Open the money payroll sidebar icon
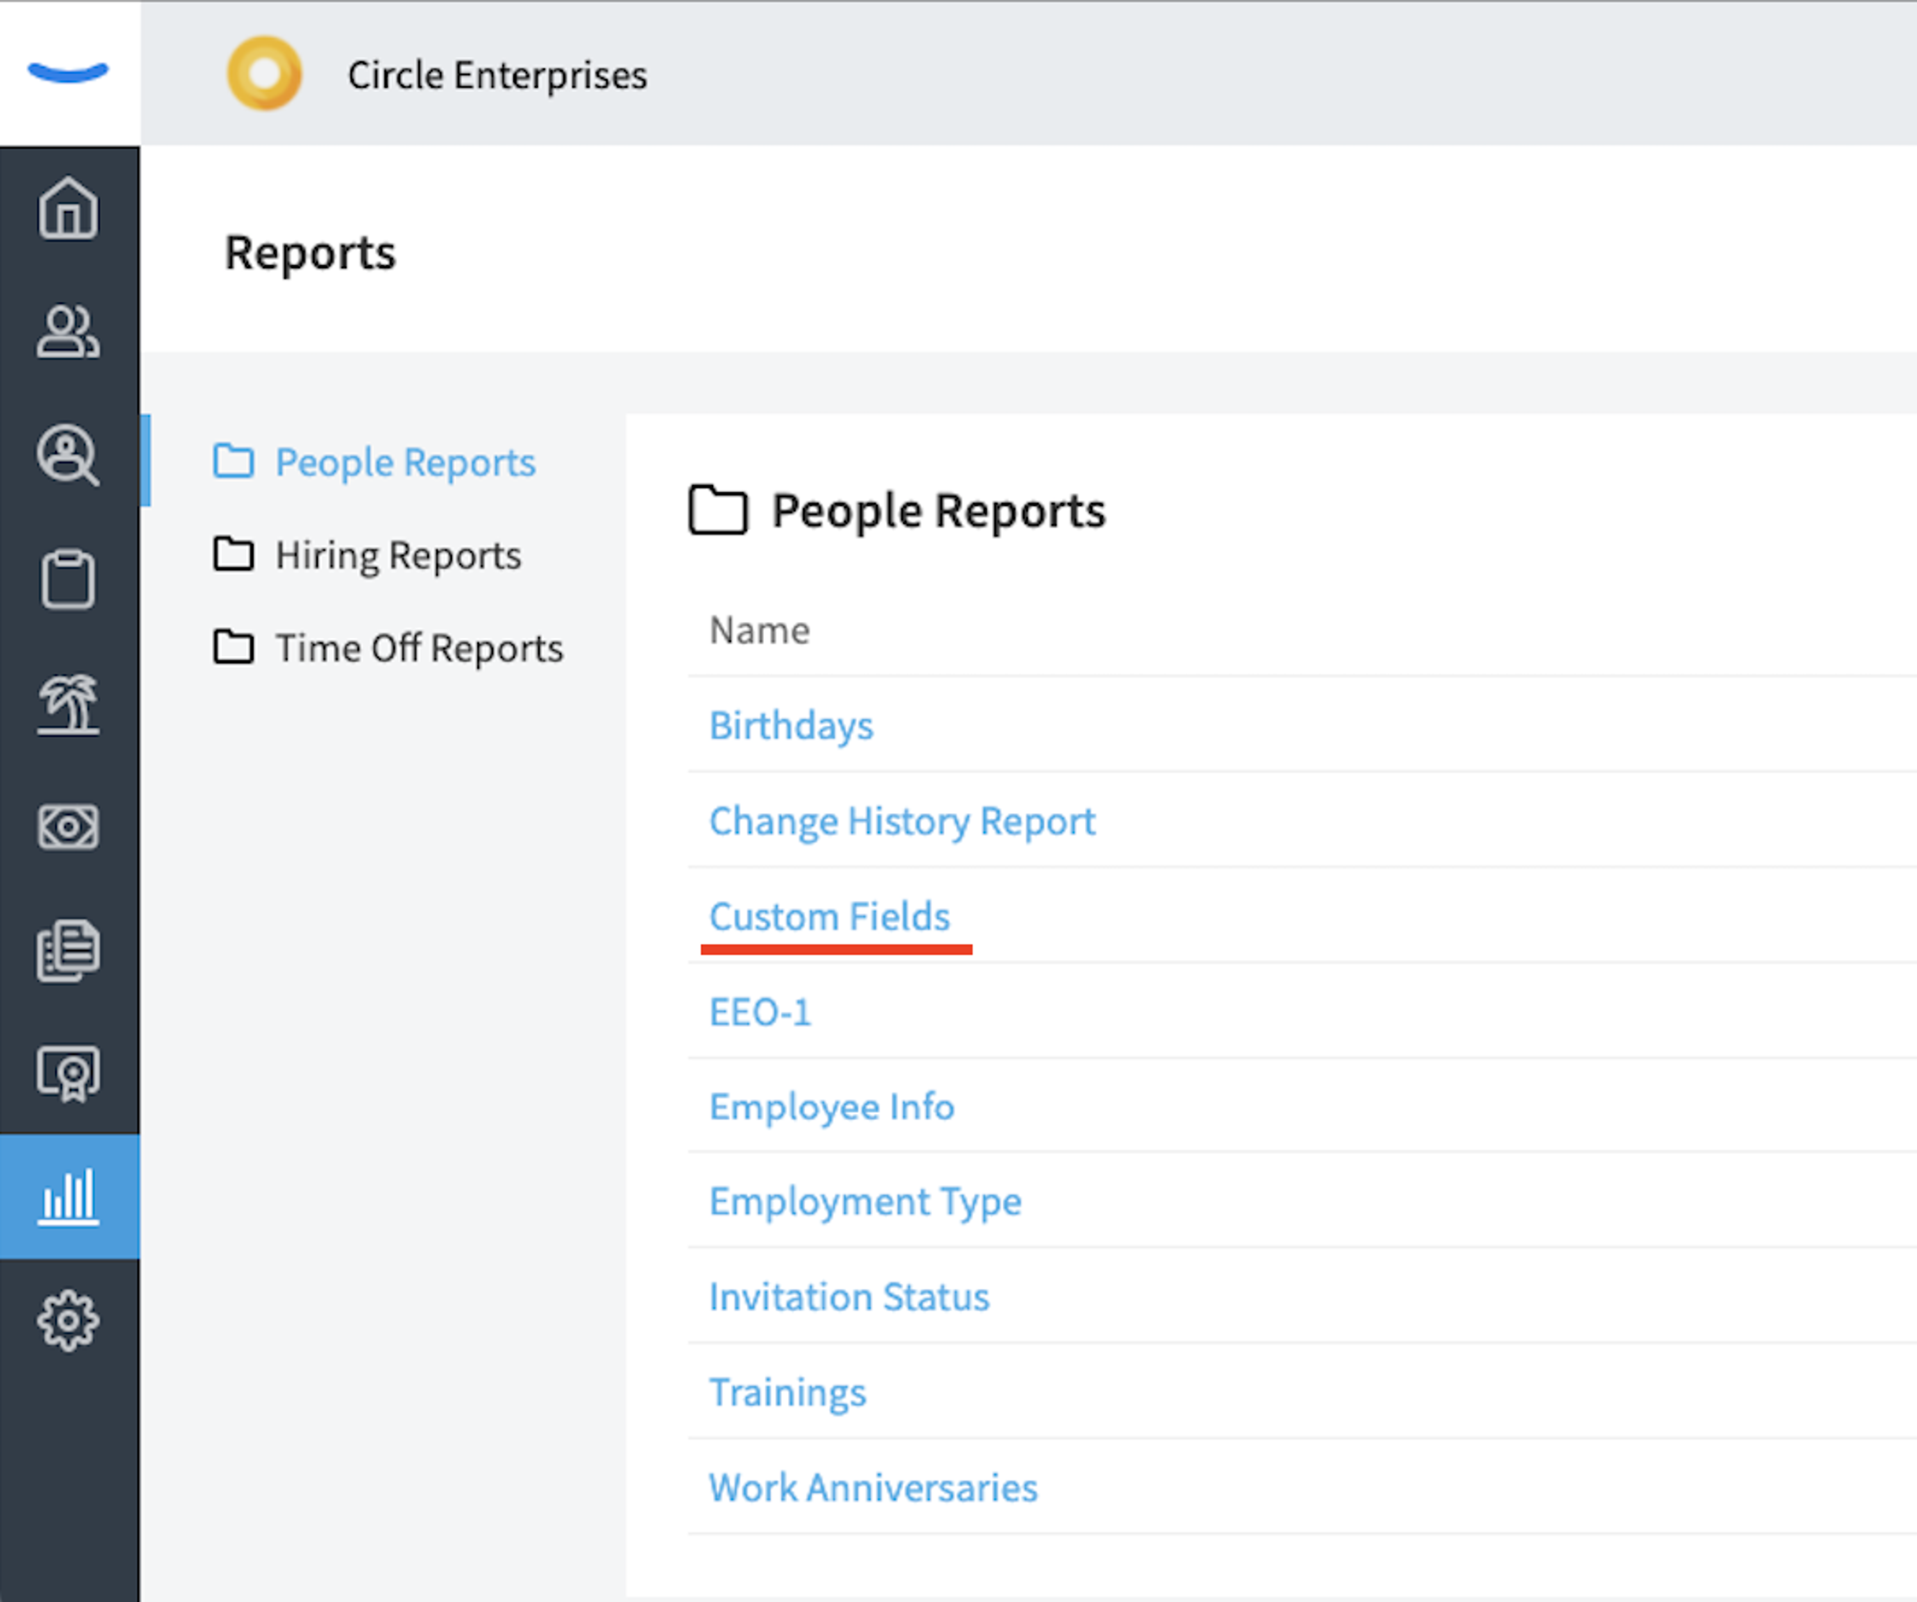The height and width of the screenshot is (1602, 1917). (68, 827)
